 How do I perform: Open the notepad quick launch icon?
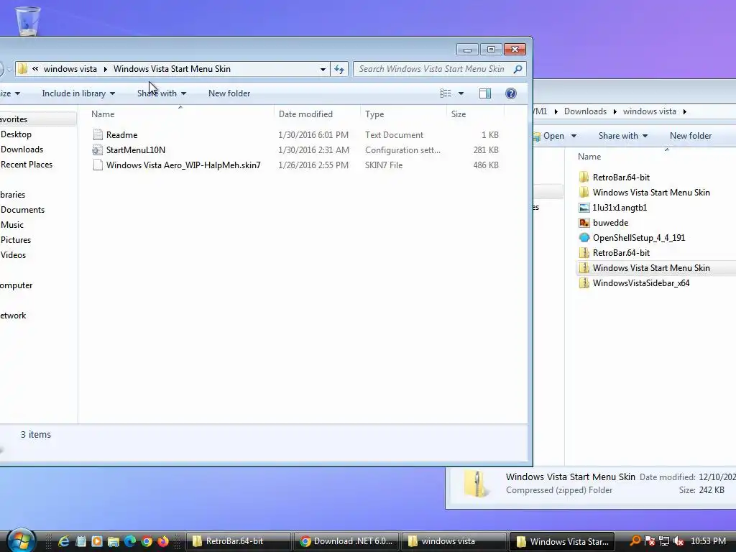(x=80, y=542)
